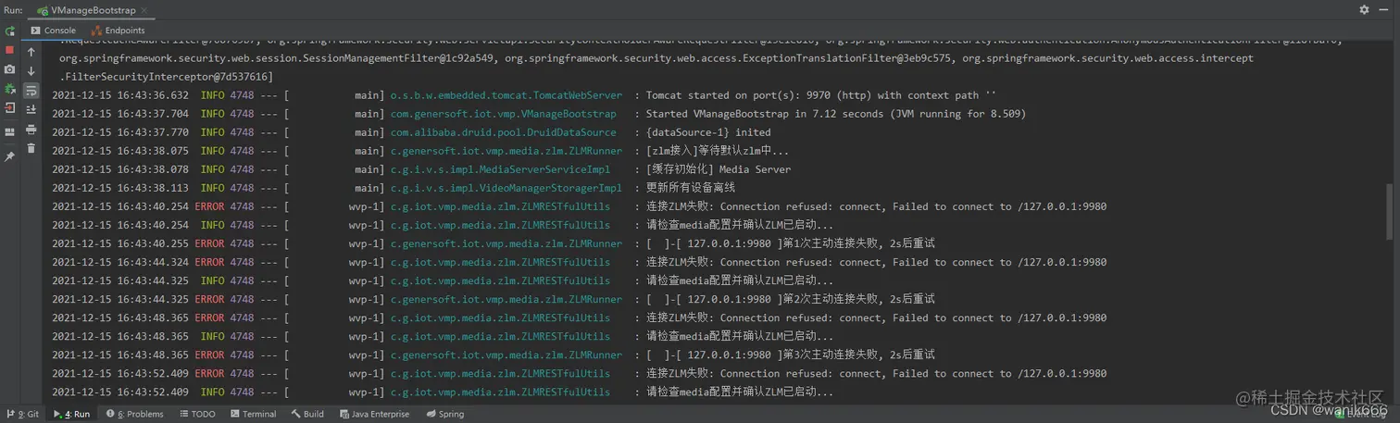Click '更新所有设备离线' log message
Viewport: 1400px width, 423px height.
click(x=691, y=188)
